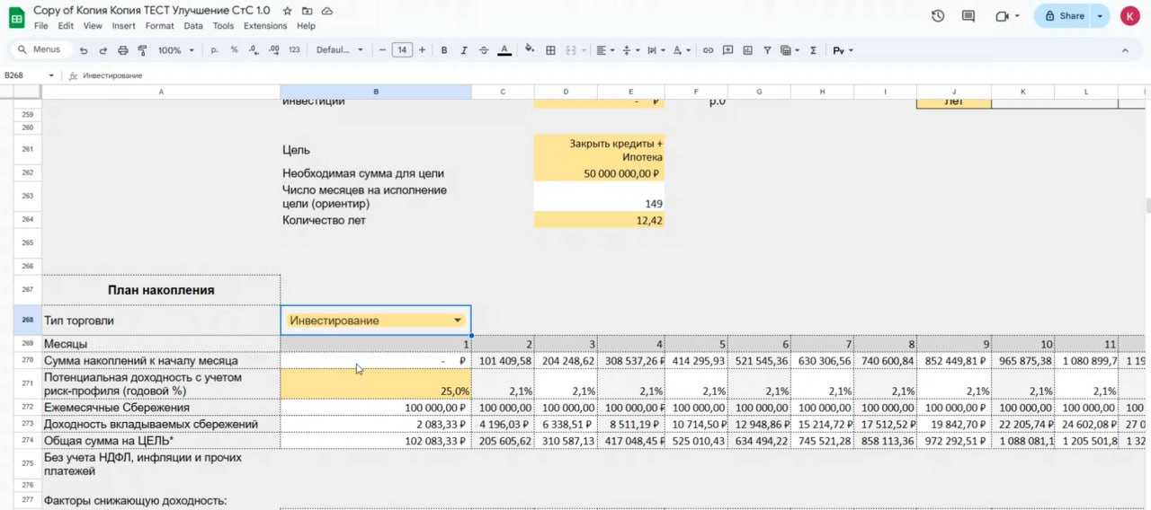
Task: Open the Data menu
Action: click(x=193, y=26)
